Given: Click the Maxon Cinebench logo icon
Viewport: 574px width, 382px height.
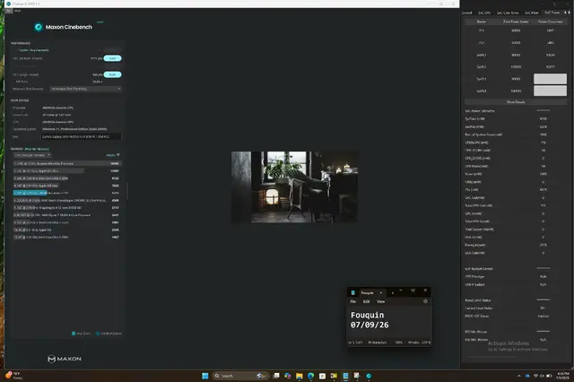Looking at the screenshot, I should pyautogui.click(x=39, y=27).
